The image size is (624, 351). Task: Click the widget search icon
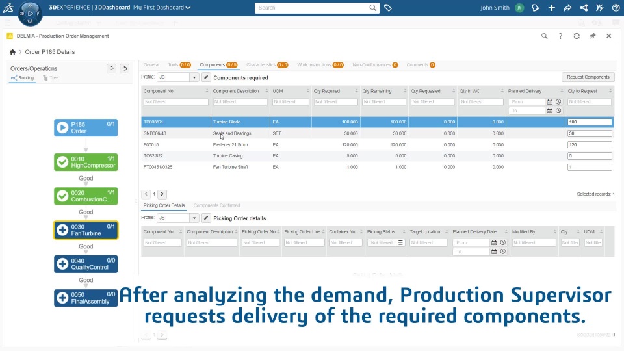(545, 36)
